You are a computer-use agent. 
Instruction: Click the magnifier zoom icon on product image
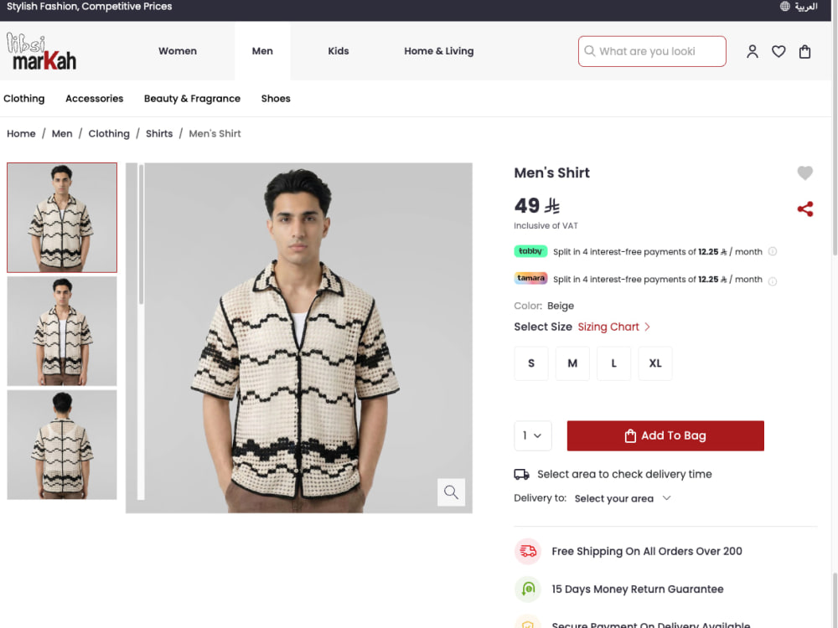pyautogui.click(x=451, y=492)
